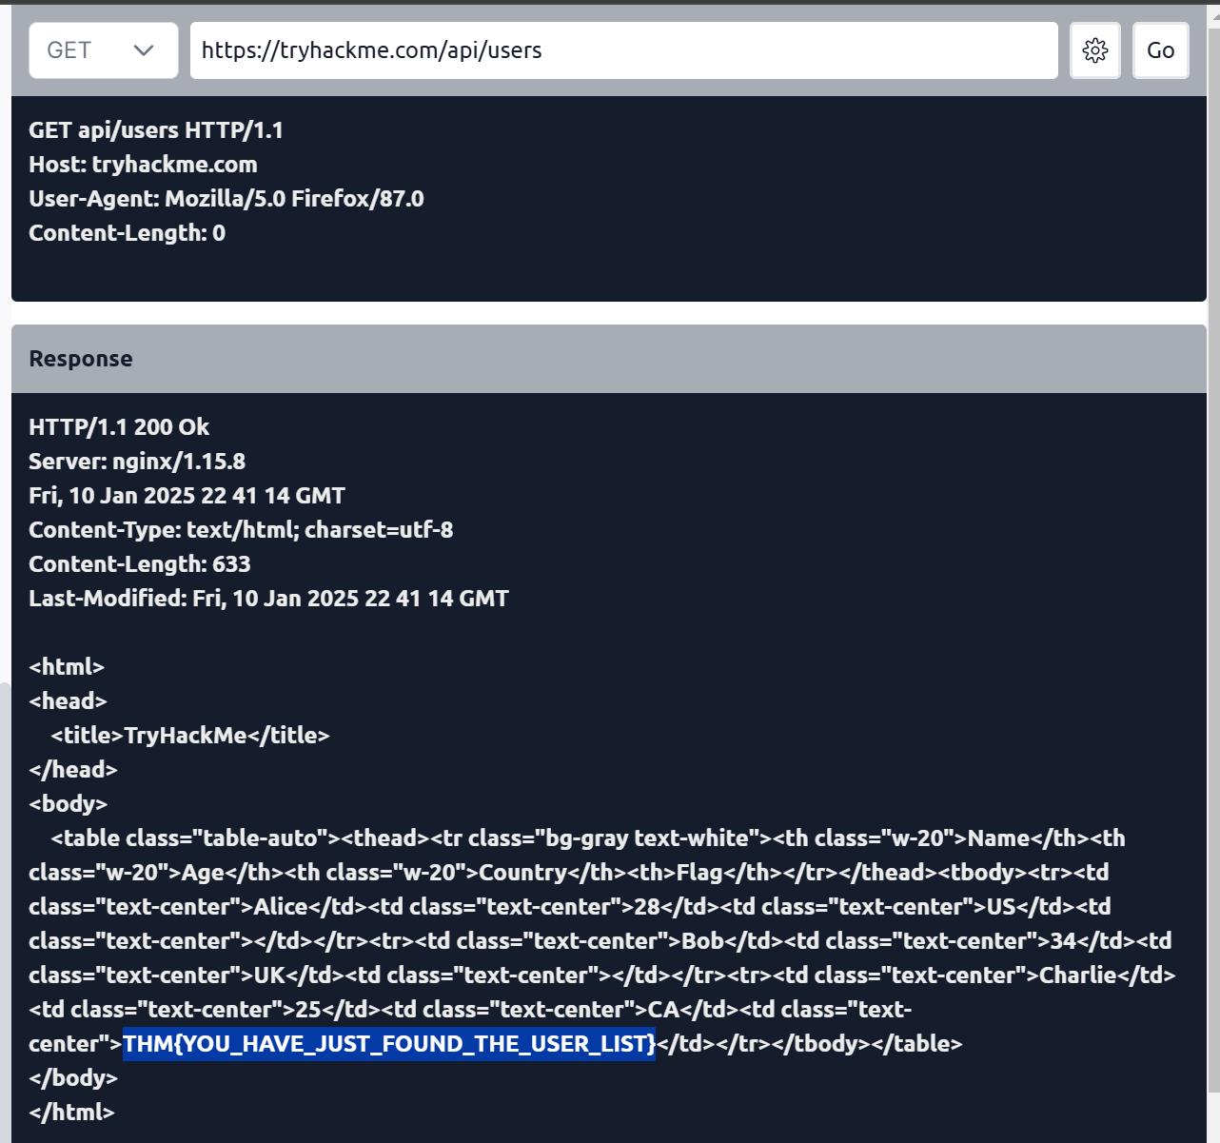This screenshot has height=1143, width=1220.
Task: Click the 'Fri, 10 Jan 2025 22 41 14 GMT' date line
Action: coord(187,496)
